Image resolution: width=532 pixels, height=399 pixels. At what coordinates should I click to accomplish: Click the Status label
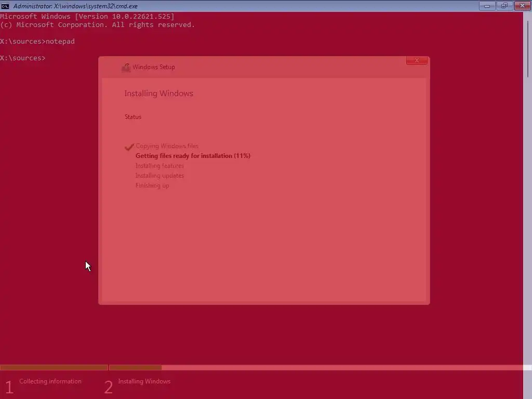coord(133,117)
